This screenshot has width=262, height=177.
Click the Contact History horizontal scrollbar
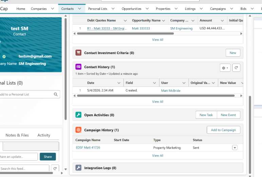point(156,96)
